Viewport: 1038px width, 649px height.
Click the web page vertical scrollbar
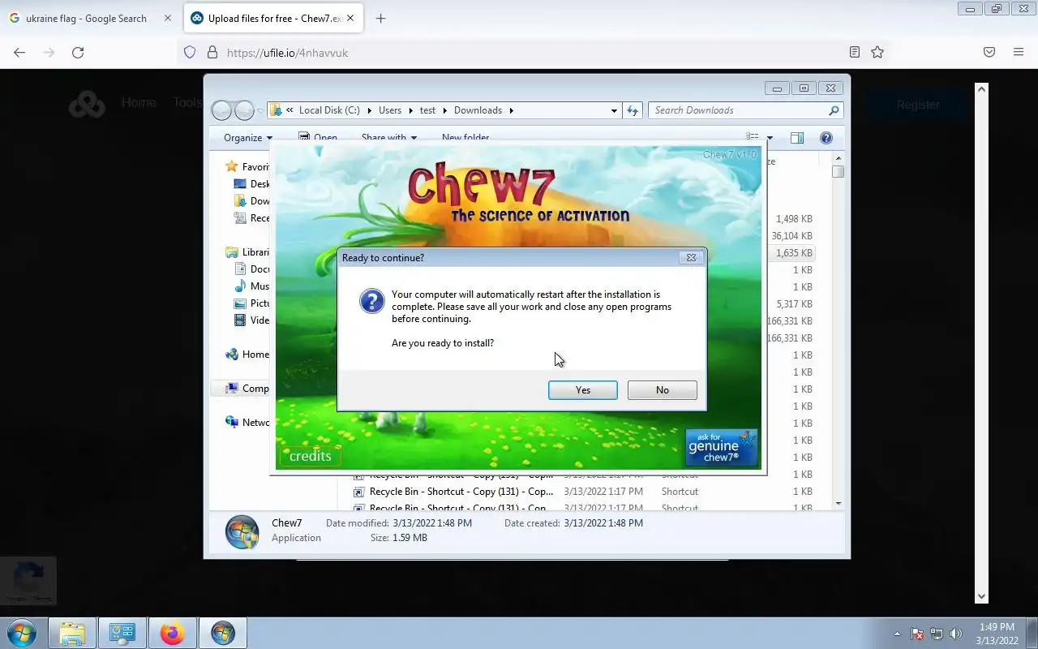coord(981,342)
